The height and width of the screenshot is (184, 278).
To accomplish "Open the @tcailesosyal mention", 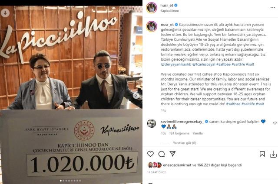I will click(204, 65).
